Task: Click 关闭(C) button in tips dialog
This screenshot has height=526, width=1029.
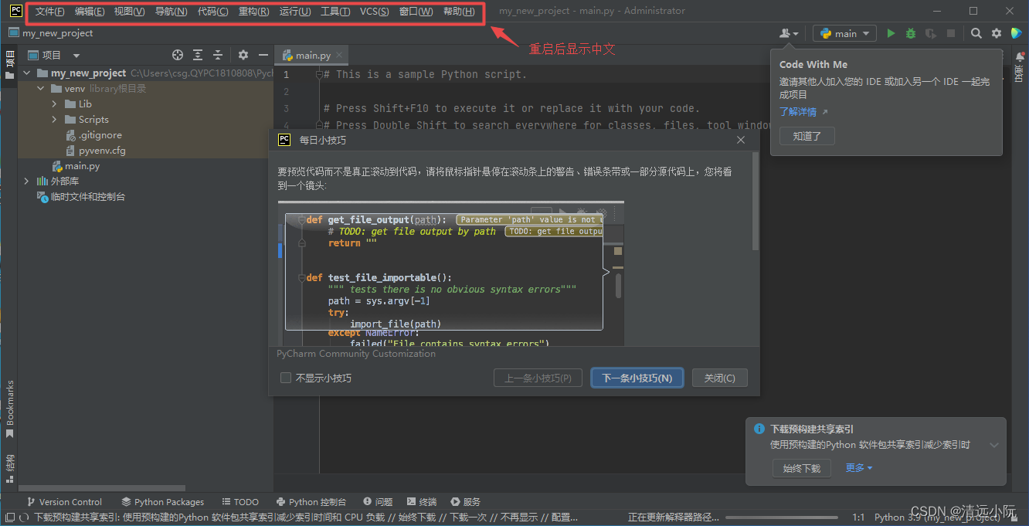Action: [x=720, y=378]
